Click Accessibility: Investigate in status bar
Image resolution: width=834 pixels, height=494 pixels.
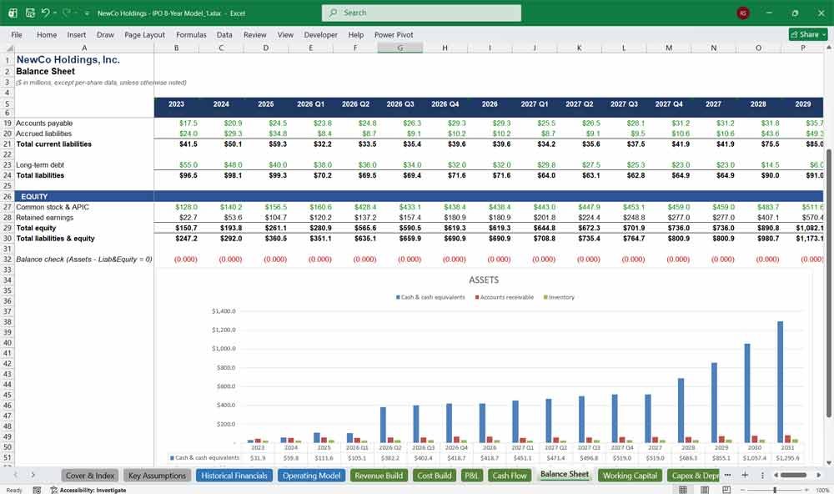[x=88, y=490]
